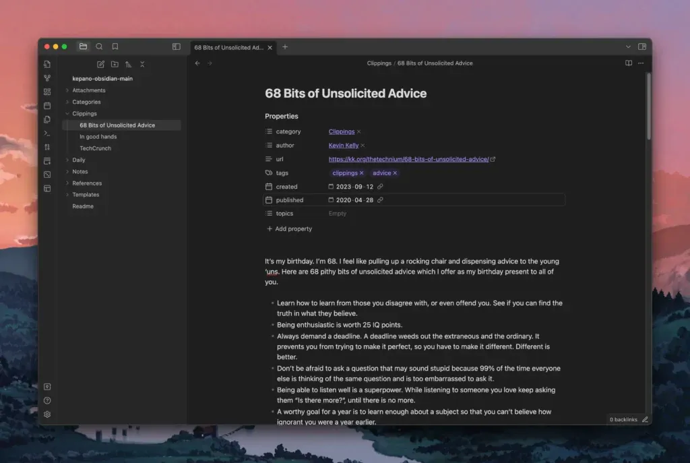Toggle the left sidebar panel
The height and width of the screenshot is (463, 690).
(176, 47)
